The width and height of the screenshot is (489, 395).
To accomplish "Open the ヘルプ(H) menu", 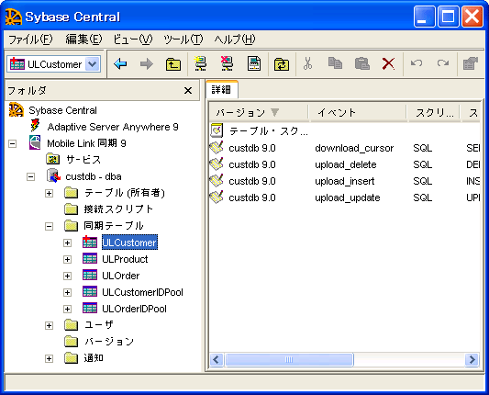I will (235, 39).
